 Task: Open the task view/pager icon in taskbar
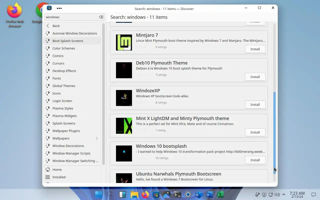[x=122, y=194]
